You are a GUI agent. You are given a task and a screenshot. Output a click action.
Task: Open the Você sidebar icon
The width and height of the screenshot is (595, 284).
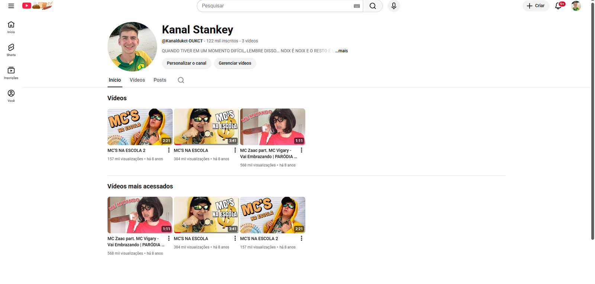click(11, 96)
